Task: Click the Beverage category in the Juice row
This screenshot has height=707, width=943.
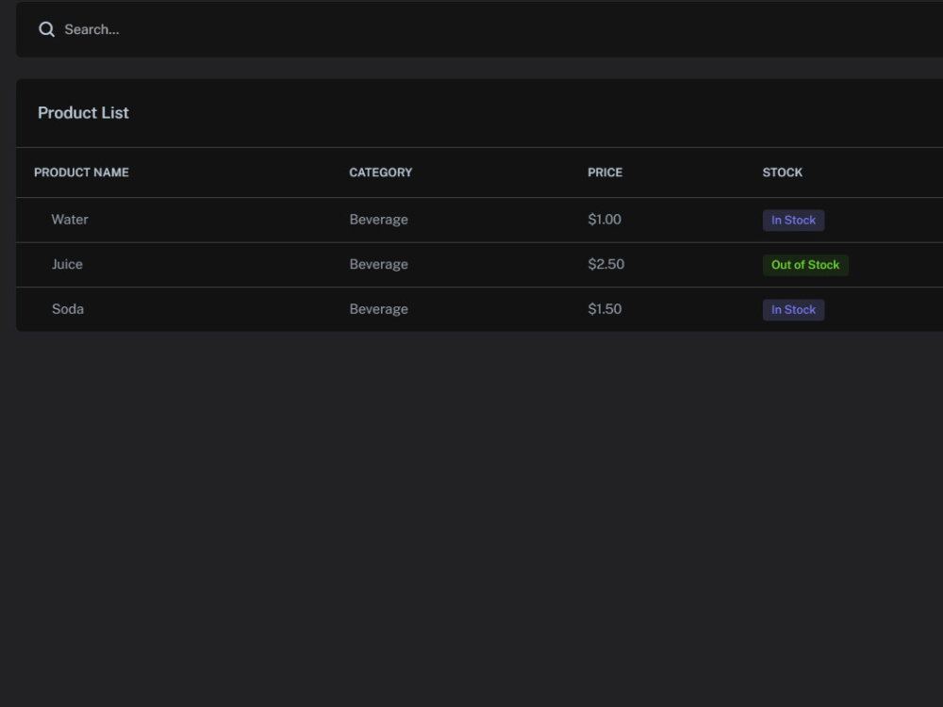Action: click(x=379, y=265)
